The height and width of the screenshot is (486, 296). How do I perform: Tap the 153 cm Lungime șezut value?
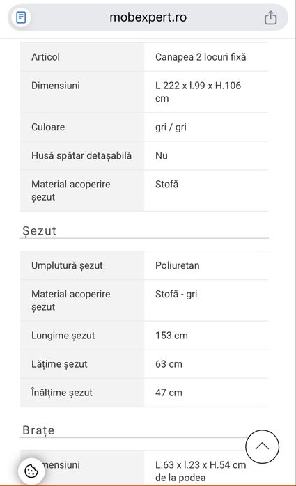pyautogui.click(x=171, y=336)
